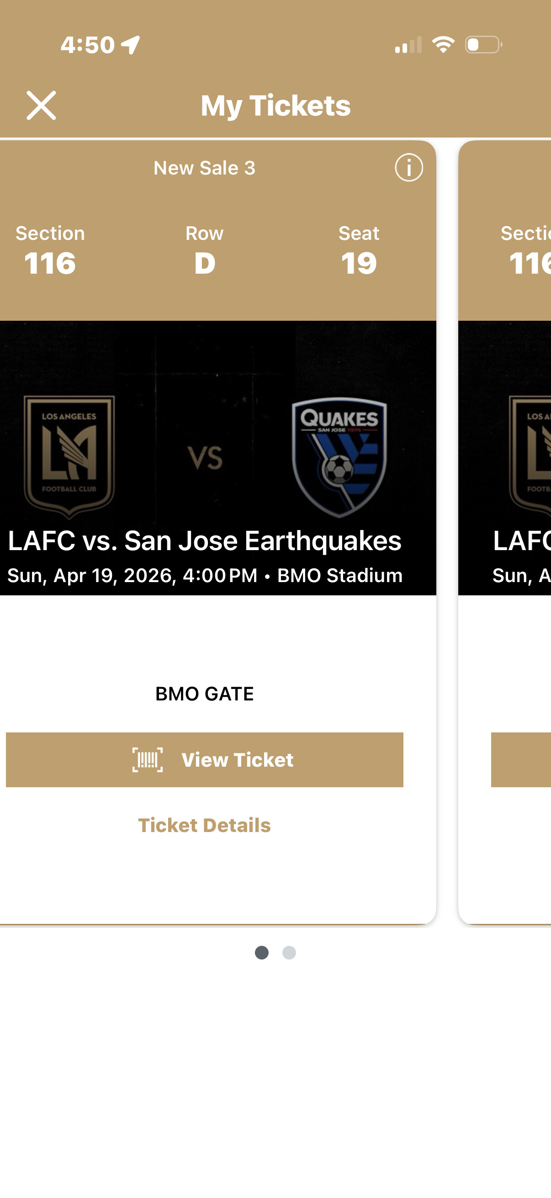Switch to second ticket page dot
This screenshot has height=1198, width=551.
click(x=289, y=953)
